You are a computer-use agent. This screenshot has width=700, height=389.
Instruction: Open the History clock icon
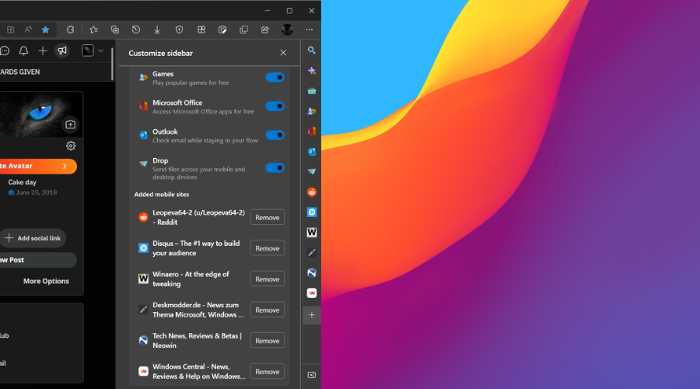[x=136, y=30]
